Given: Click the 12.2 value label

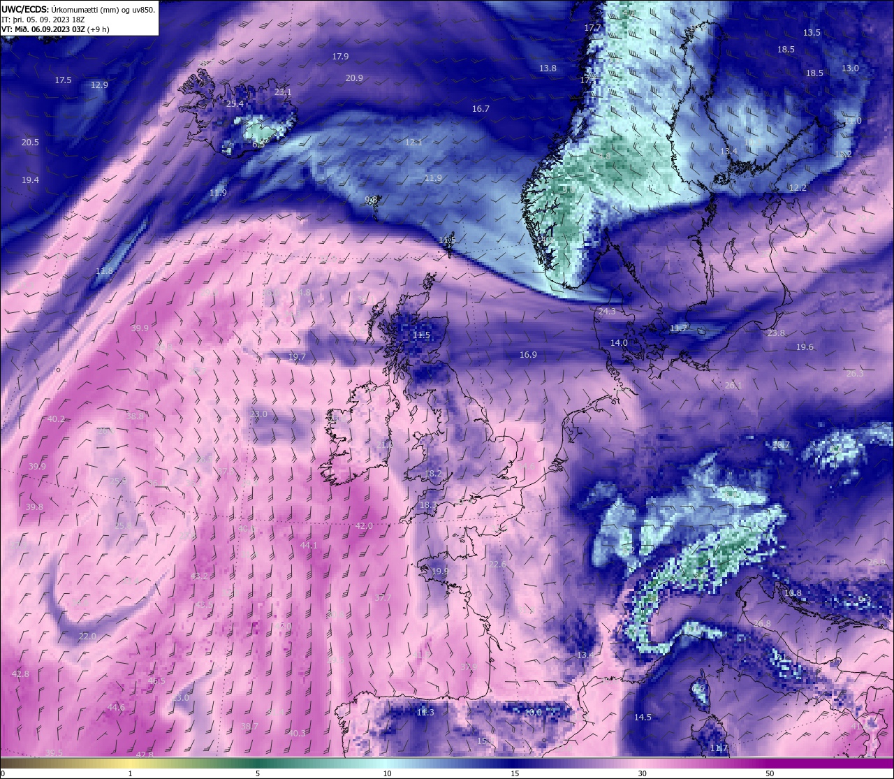Looking at the screenshot, I should [798, 188].
